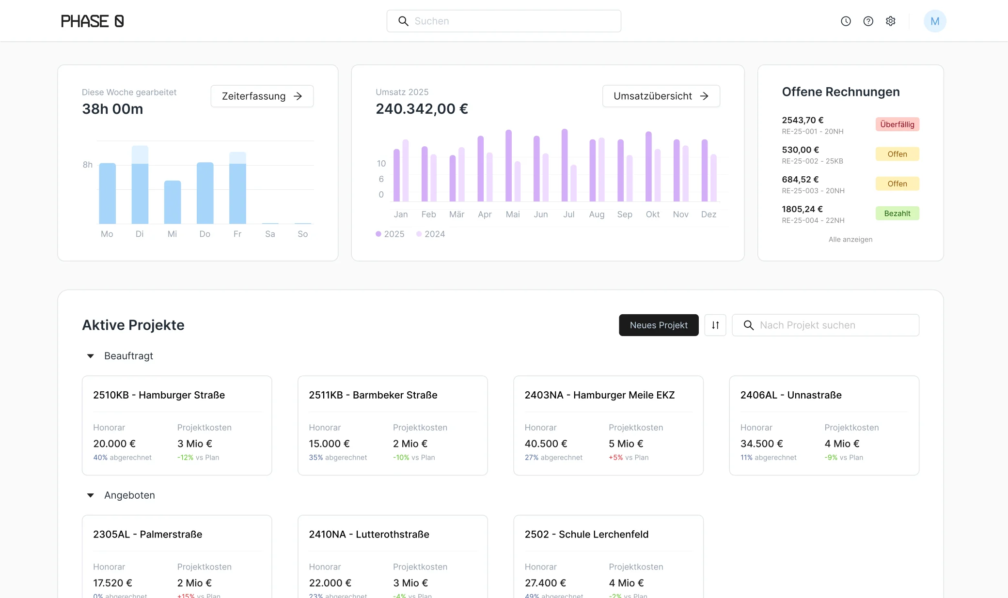Screen dimensions: 1008x598
Task: Open invoice RE-25-001 - 20NH
Action: [x=850, y=124]
